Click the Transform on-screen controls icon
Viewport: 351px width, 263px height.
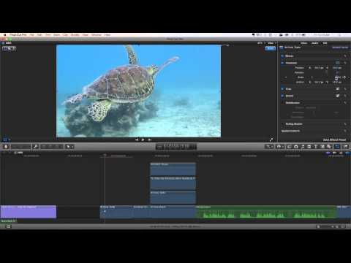(338, 63)
